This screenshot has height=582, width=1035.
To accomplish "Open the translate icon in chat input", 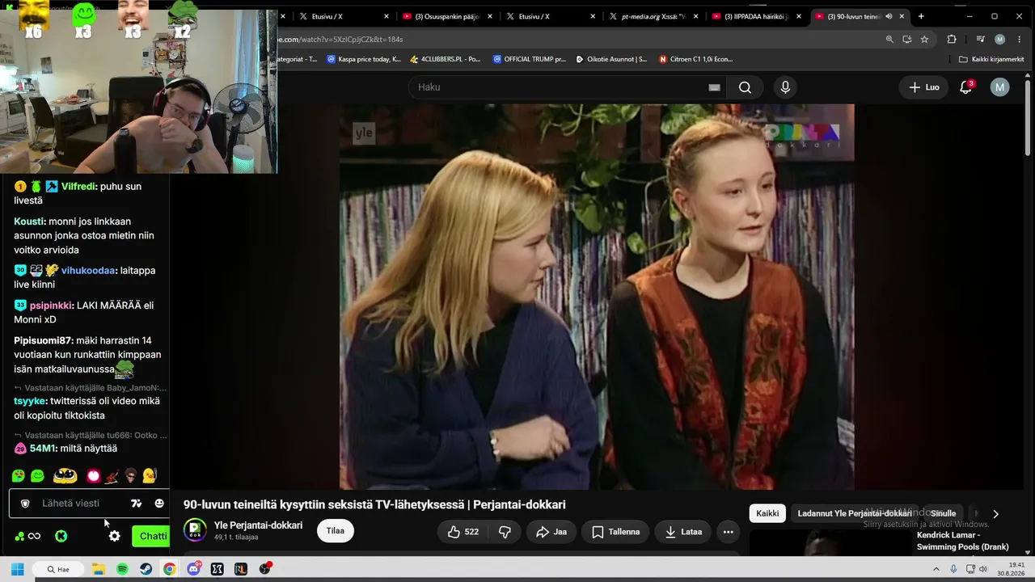I will [136, 504].
